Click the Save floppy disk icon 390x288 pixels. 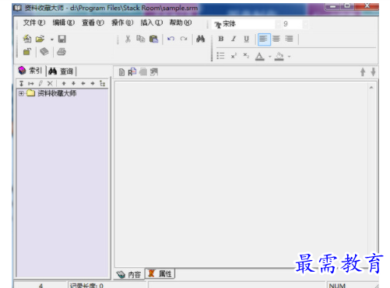[x=62, y=39]
